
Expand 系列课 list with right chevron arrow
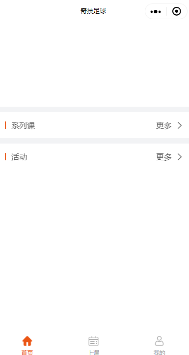(180, 125)
